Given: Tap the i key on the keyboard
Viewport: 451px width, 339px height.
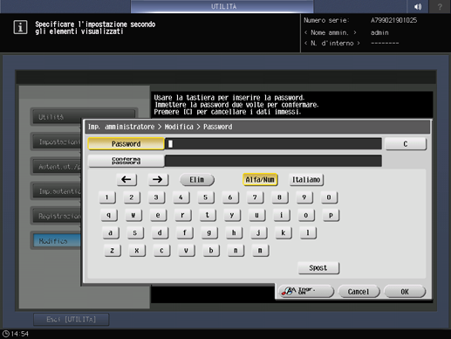Looking at the screenshot, I should 282,215.
